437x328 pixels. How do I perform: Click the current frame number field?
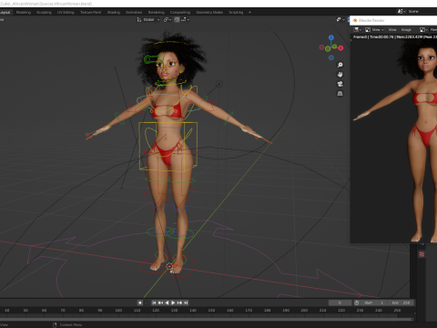[340, 302]
